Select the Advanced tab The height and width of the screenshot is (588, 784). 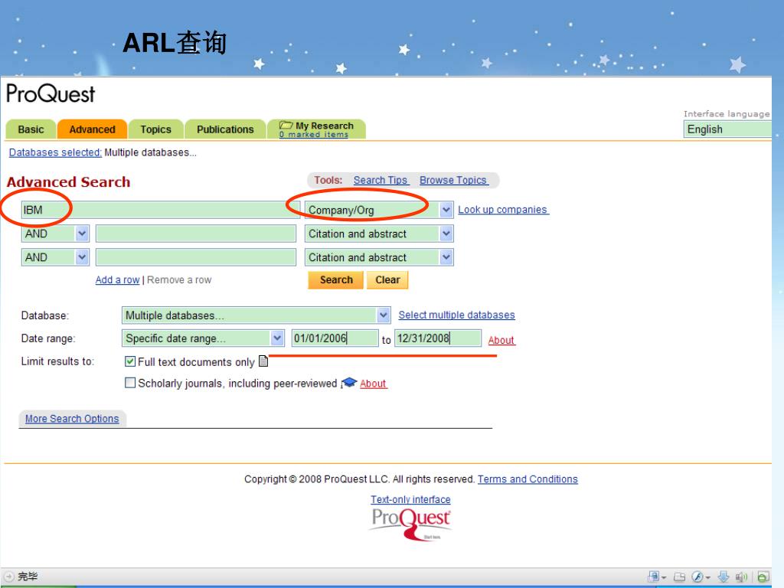(x=92, y=129)
